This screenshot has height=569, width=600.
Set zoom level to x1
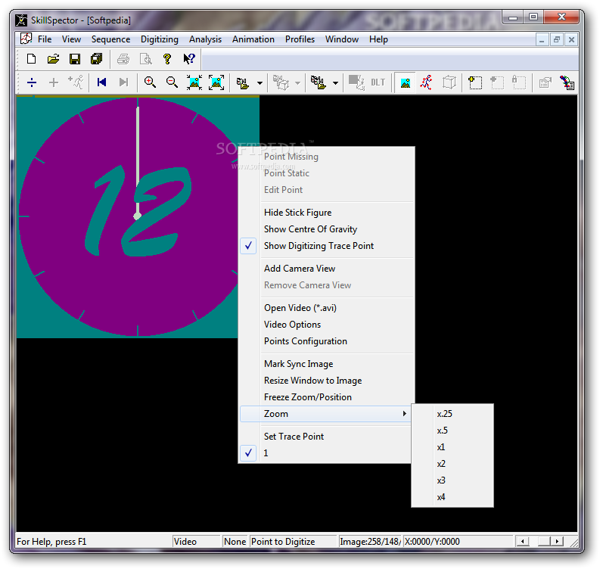click(x=452, y=447)
